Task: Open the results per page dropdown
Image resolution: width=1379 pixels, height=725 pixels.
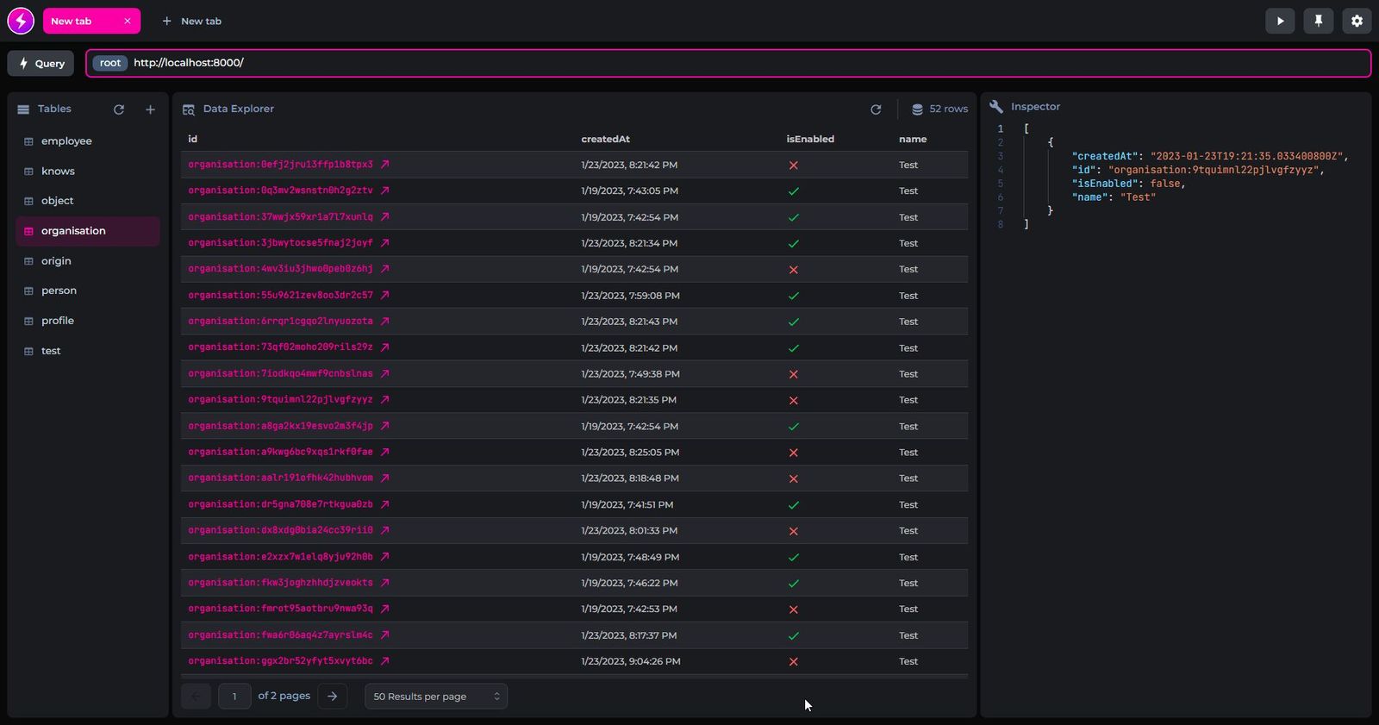Action: click(435, 697)
